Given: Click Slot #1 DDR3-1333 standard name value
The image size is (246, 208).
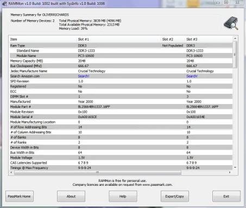Looking at the screenshot, I should coord(86,51).
